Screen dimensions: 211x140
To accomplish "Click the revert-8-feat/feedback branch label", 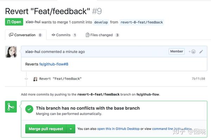I will click(x=142, y=22).
